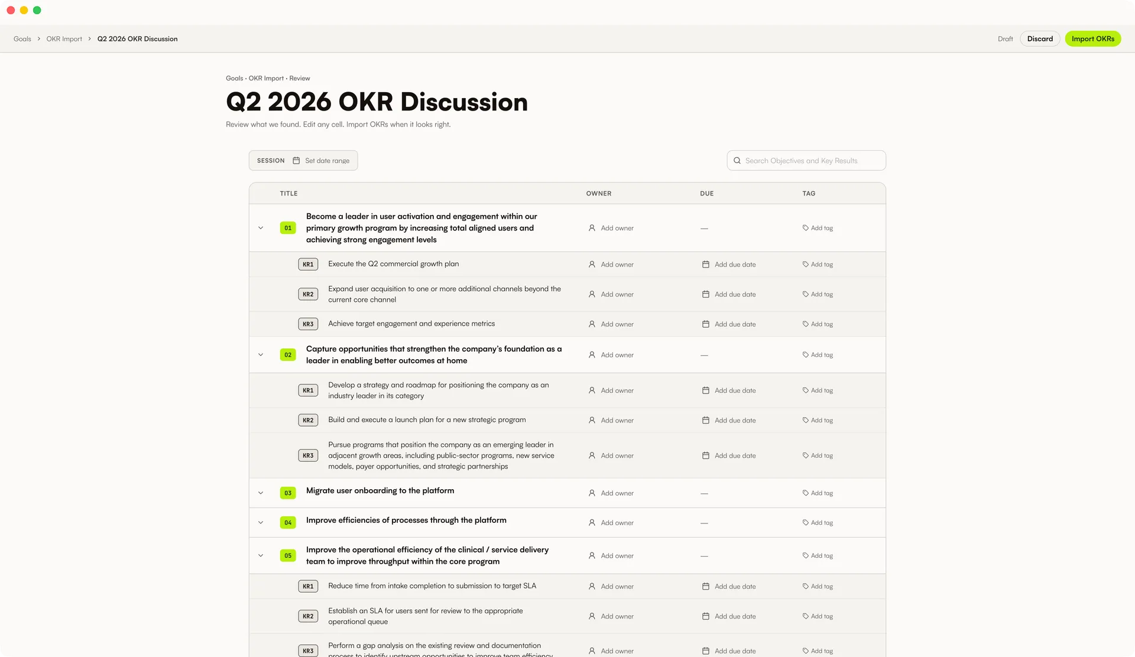Edit title Achieve target engagement and experience metrics
This screenshot has width=1135, height=657.
point(411,324)
